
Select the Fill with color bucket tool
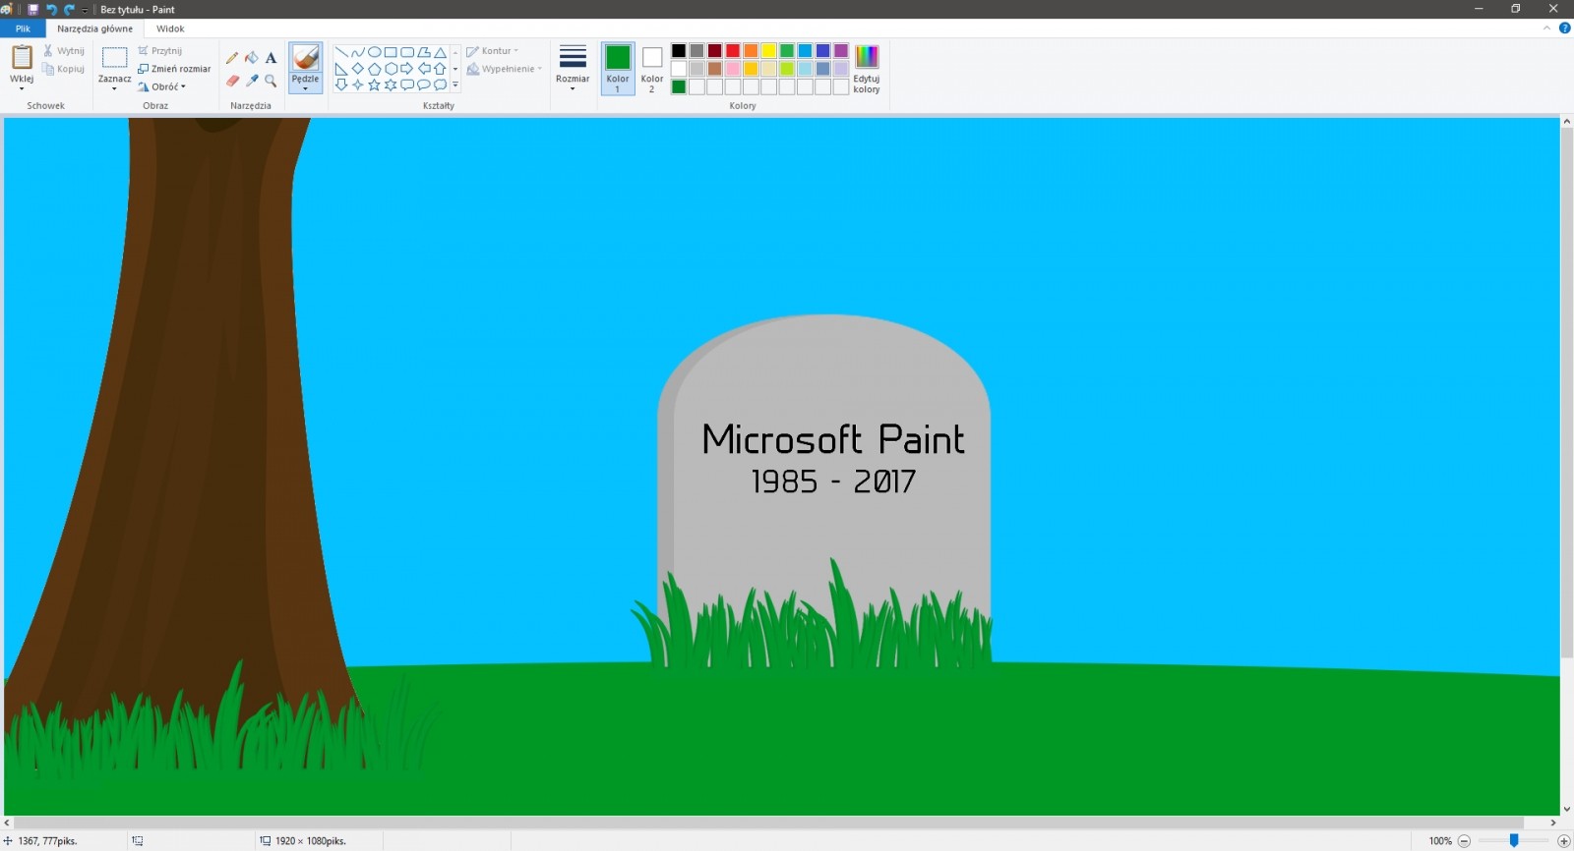pos(252,58)
